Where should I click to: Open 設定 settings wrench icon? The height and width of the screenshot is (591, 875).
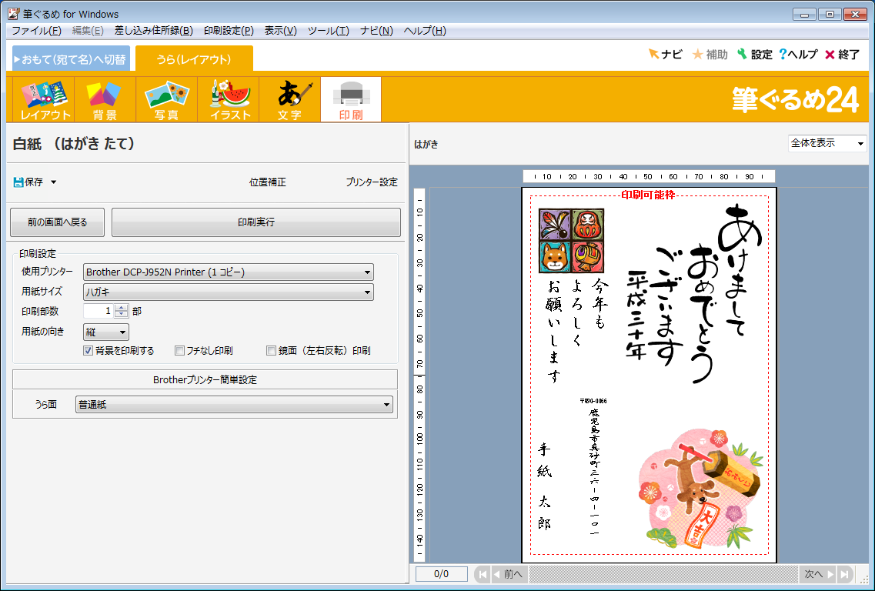[x=742, y=54]
